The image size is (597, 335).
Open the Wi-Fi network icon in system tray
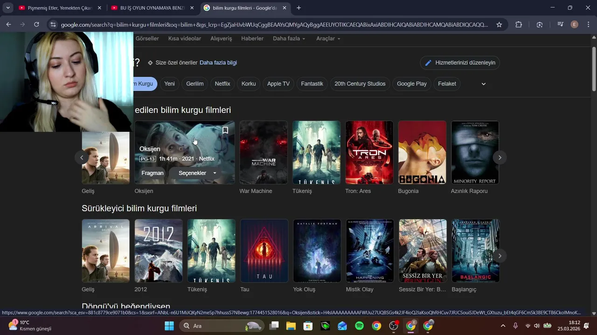point(528,326)
